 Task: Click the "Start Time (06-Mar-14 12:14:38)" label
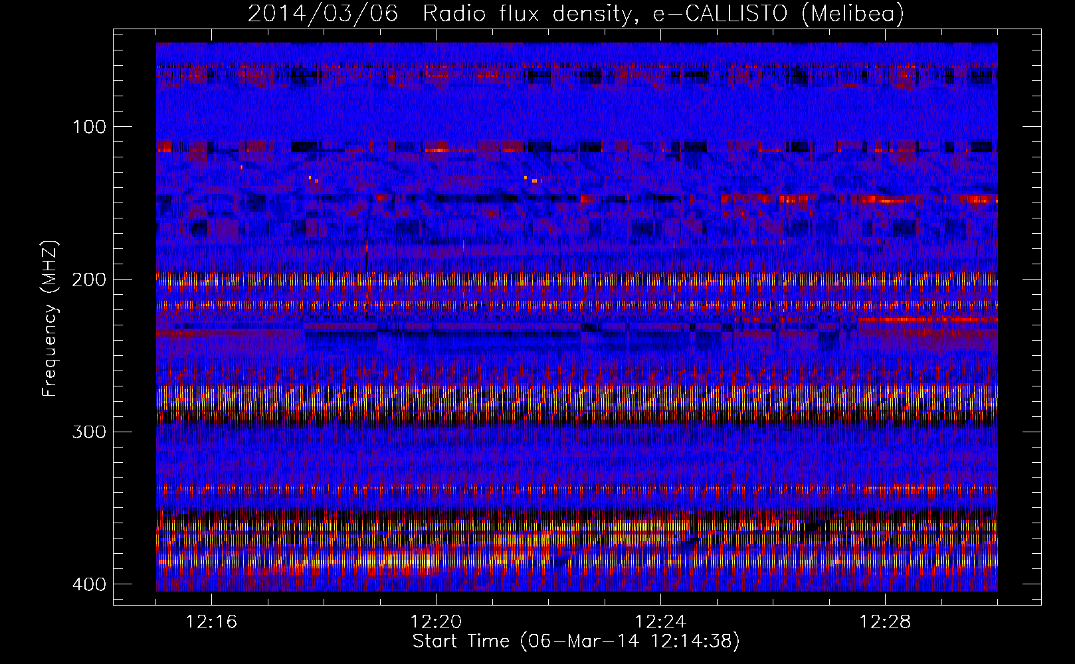(x=576, y=641)
